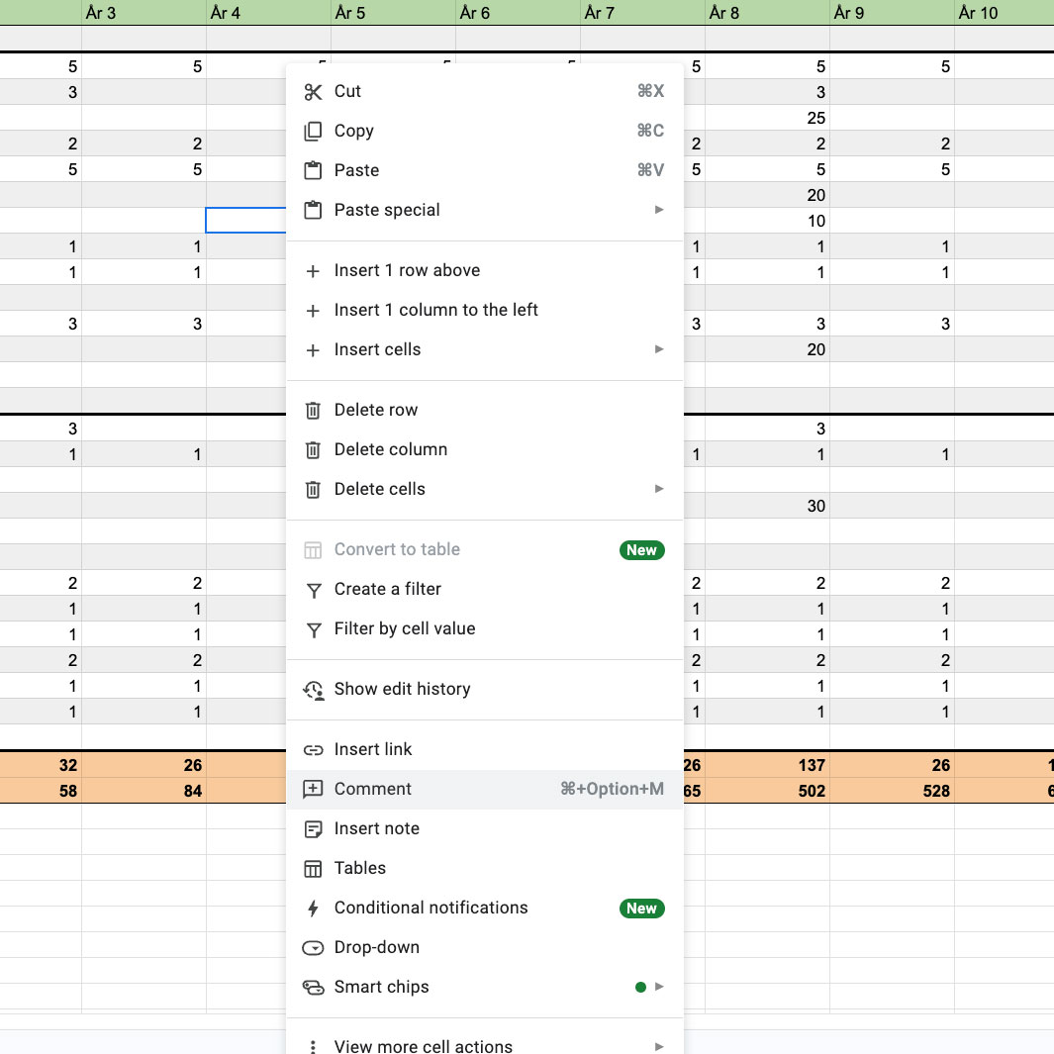This screenshot has height=1054, width=1054.
Task: Expand the Delete cells submenu arrow
Action: click(x=659, y=489)
